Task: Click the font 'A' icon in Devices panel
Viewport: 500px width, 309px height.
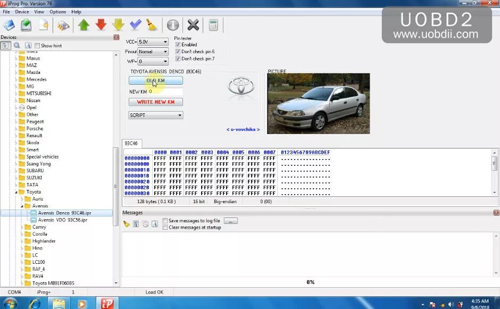Action: point(28,46)
